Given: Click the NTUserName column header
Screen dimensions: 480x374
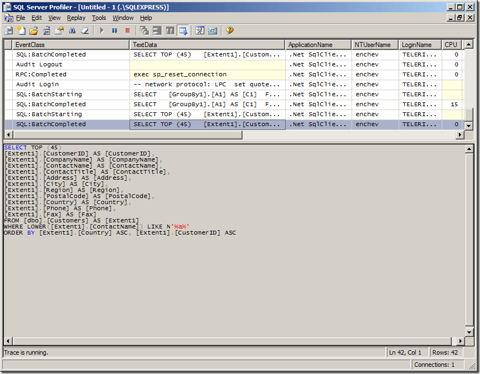Looking at the screenshot, I should (375, 45).
